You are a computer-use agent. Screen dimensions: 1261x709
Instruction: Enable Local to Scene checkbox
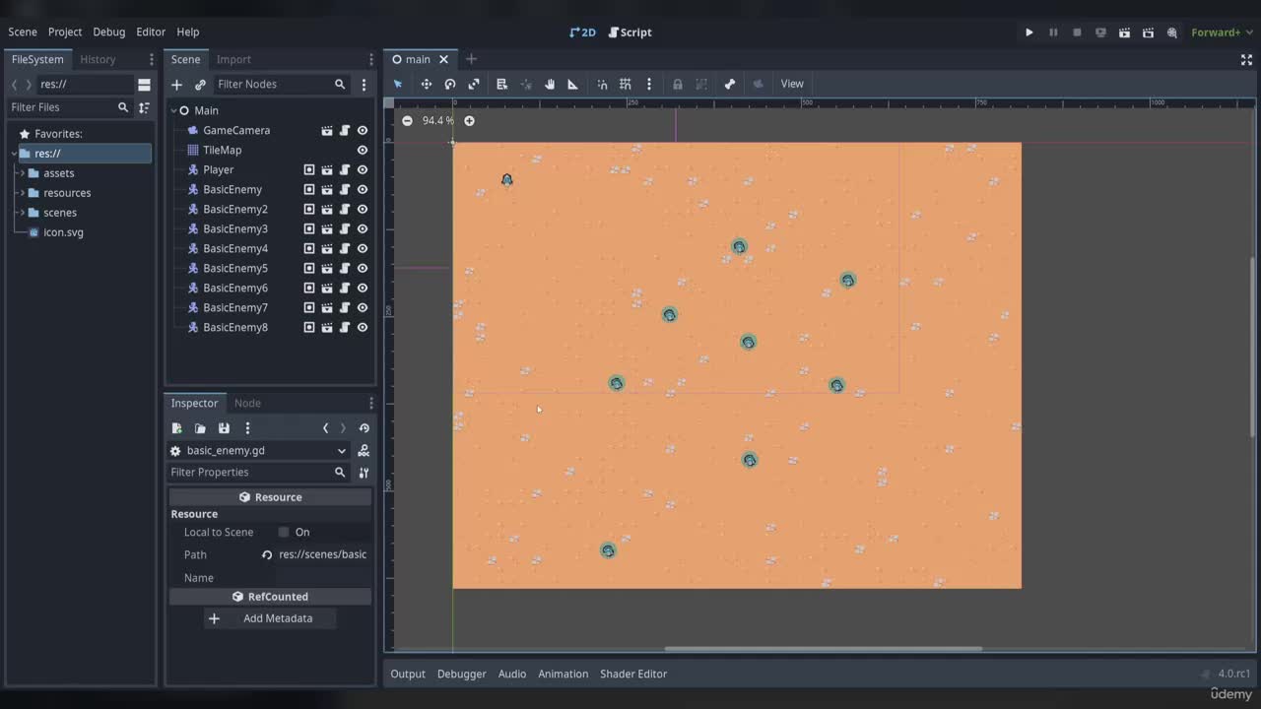click(x=284, y=532)
